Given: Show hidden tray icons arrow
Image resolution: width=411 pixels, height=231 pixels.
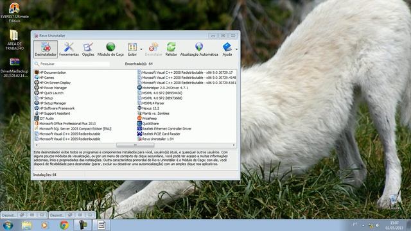Looking at the screenshot, I should 363,225.
